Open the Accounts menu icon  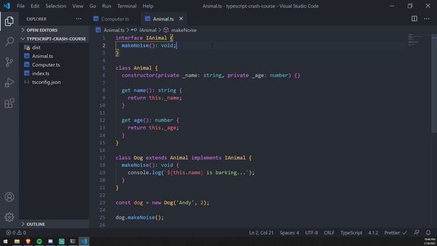[9, 197]
